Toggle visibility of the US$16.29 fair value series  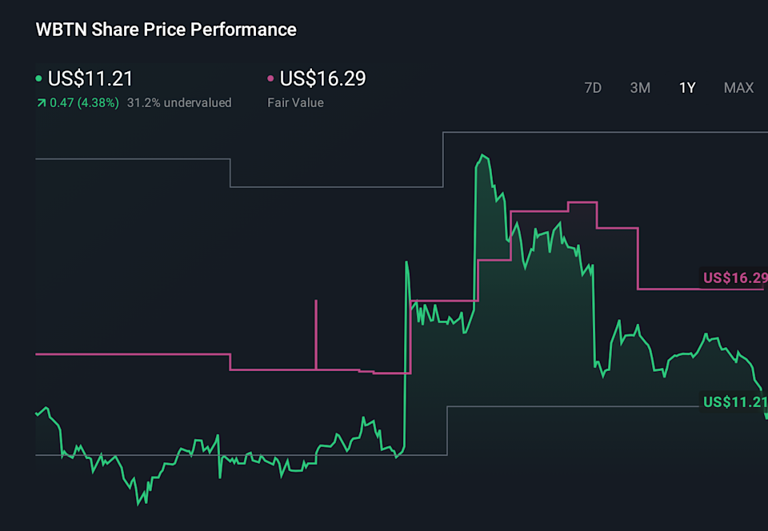click(x=270, y=78)
